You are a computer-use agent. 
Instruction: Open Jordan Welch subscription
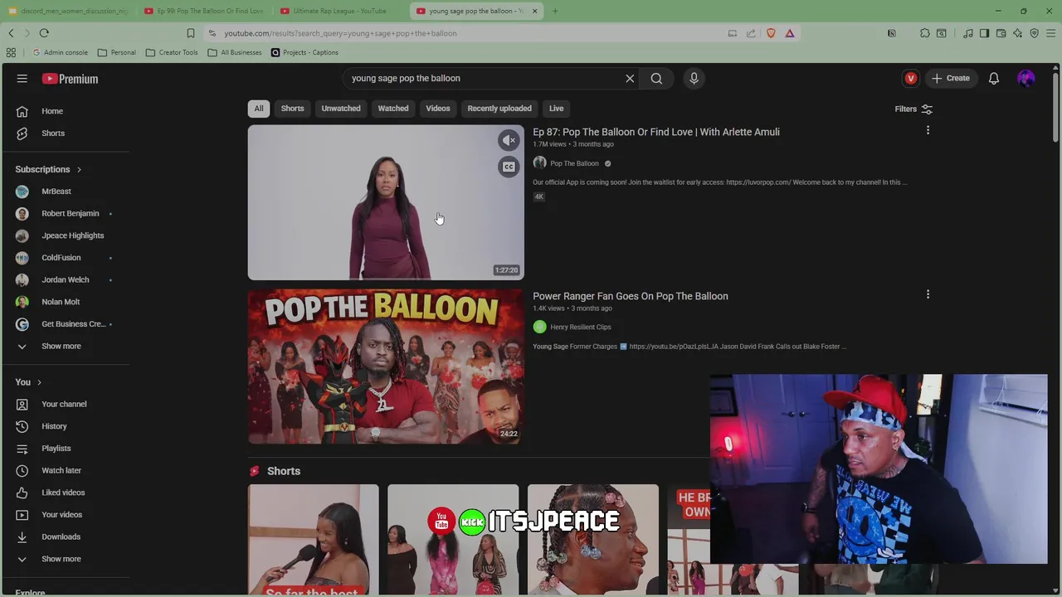(x=66, y=280)
